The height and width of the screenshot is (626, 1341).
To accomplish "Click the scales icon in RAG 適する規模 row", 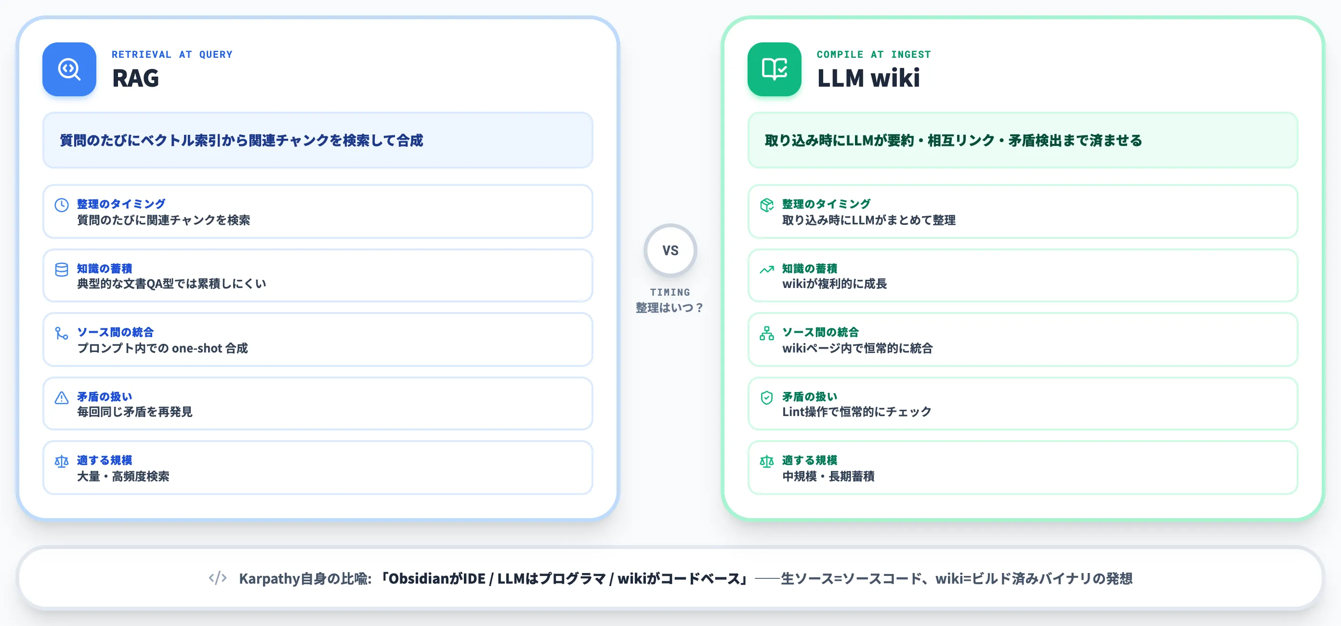I will pos(62,462).
